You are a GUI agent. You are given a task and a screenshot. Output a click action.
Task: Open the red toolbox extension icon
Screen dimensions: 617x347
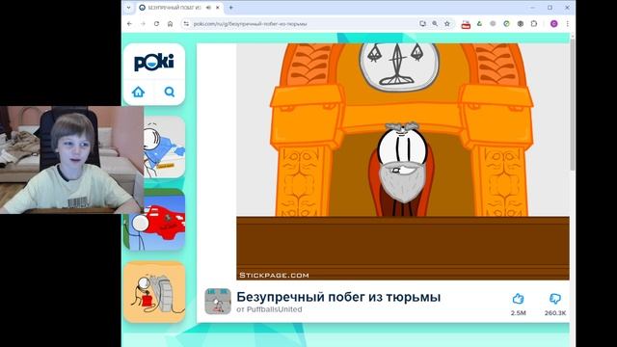[466, 24]
